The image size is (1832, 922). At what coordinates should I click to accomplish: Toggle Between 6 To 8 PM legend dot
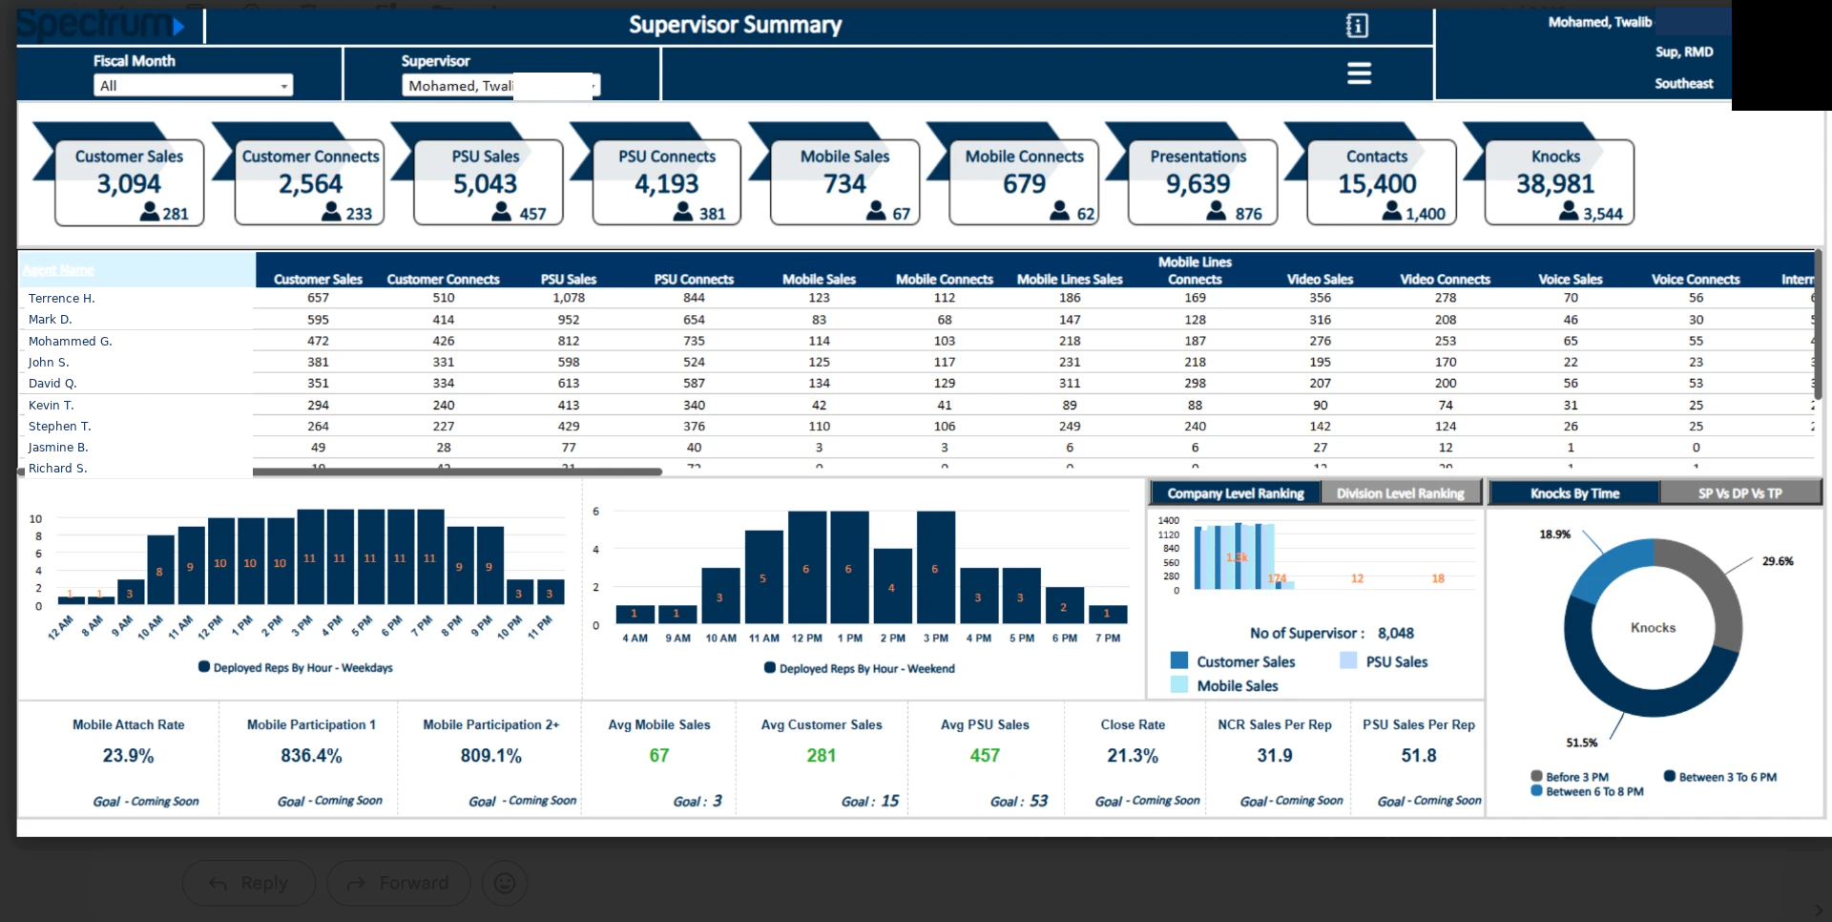tap(1537, 790)
